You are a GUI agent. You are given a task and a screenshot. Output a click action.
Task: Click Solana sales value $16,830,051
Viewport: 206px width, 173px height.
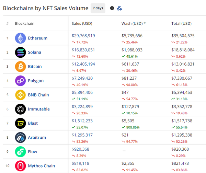tap(83, 50)
